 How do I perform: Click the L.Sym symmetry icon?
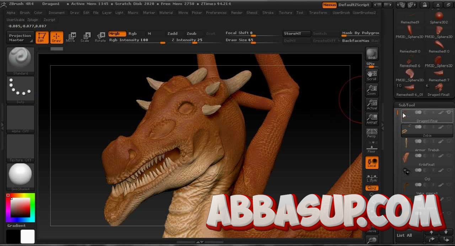372,177
